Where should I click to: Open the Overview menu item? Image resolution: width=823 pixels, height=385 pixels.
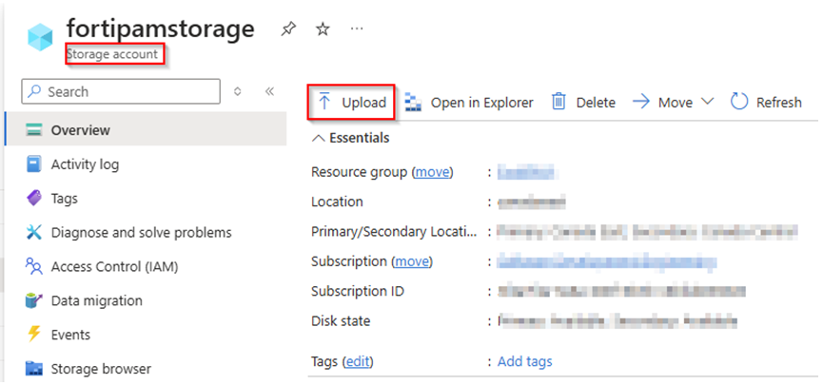[146, 130]
